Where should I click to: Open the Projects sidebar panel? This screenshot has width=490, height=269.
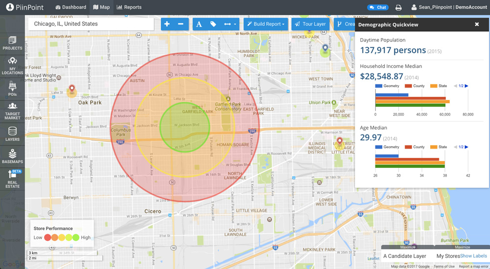click(x=12, y=43)
